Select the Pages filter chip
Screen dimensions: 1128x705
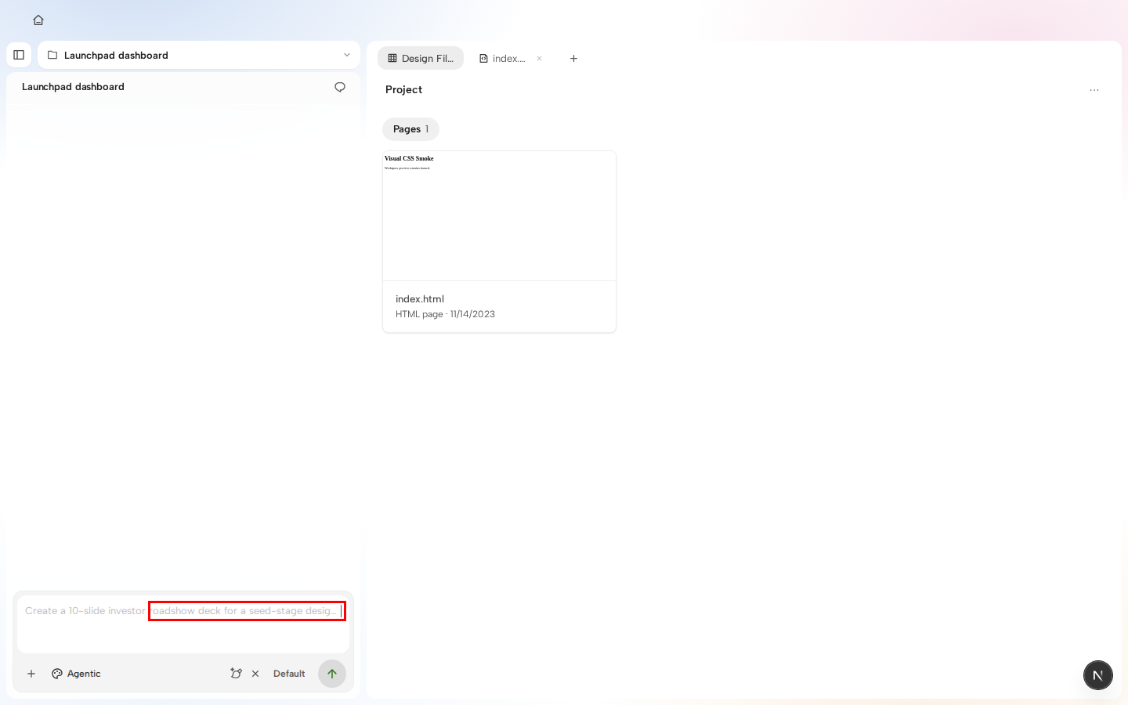coord(410,129)
